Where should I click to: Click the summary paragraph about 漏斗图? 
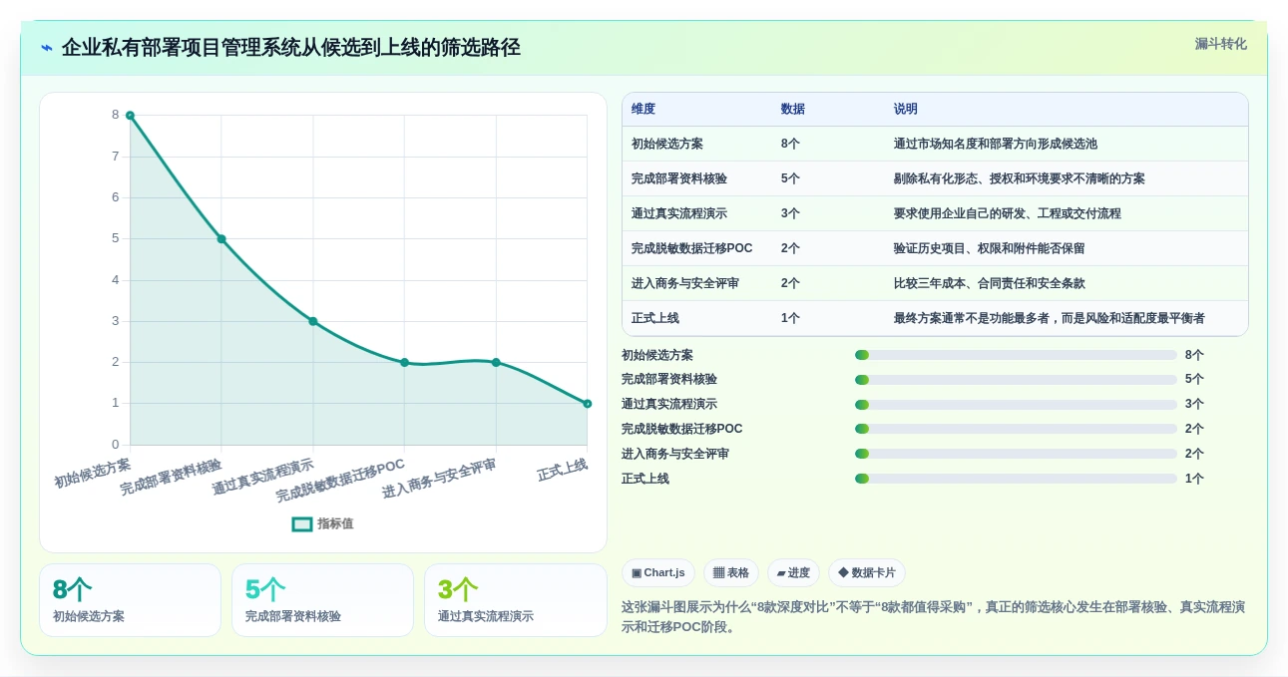(x=933, y=617)
